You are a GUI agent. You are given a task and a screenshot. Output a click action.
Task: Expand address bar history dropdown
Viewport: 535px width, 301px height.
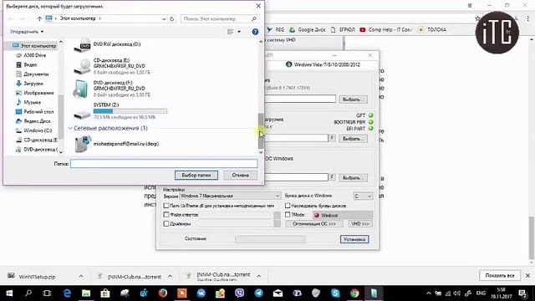point(164,18)
